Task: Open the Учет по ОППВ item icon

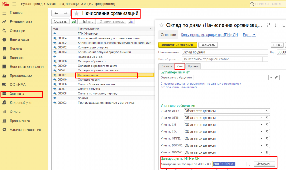Action: click(267, 138)
